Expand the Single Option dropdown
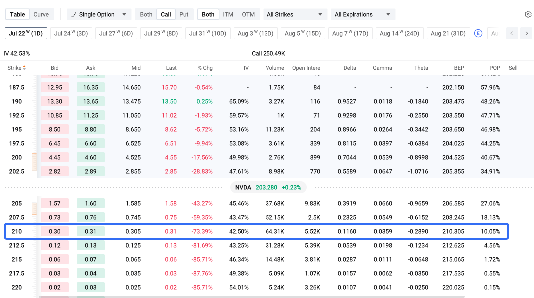The image size is (534, 298). click(124, 14)
